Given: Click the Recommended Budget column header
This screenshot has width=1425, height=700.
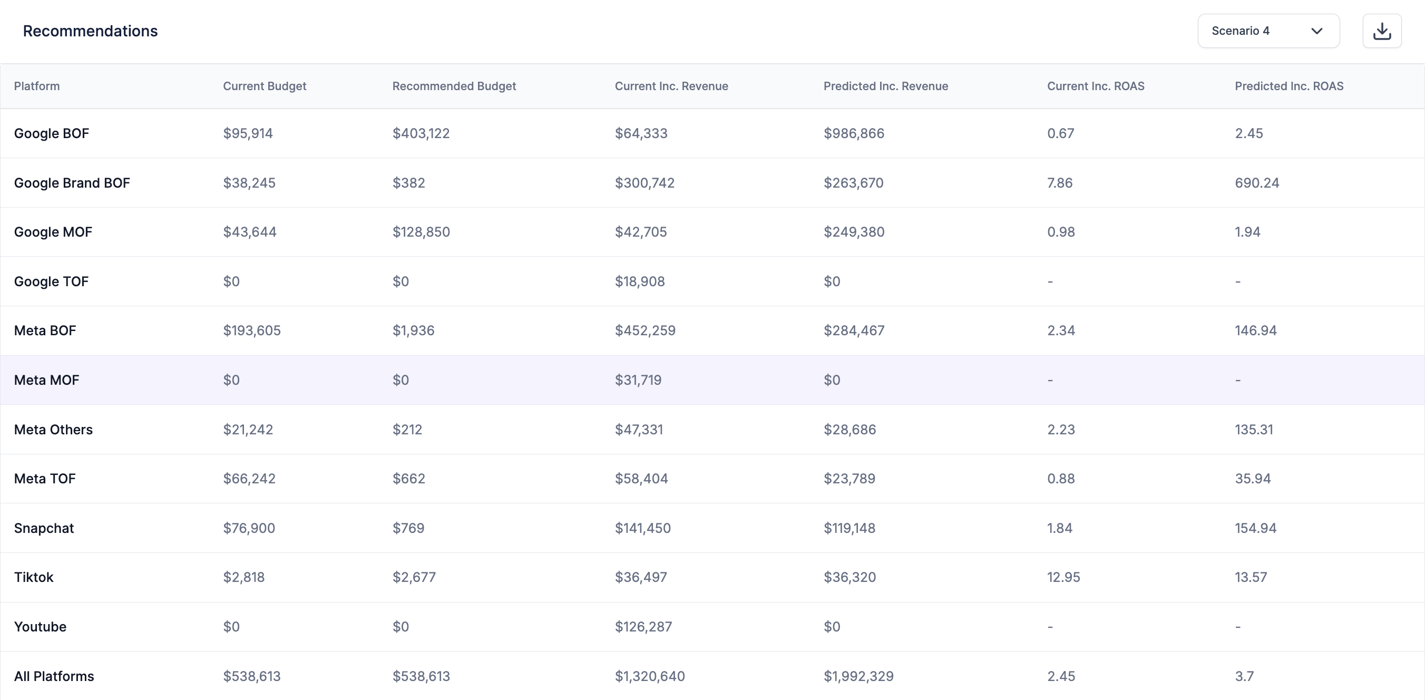Looking at the screenshot, I should click(x=454, y=86).
